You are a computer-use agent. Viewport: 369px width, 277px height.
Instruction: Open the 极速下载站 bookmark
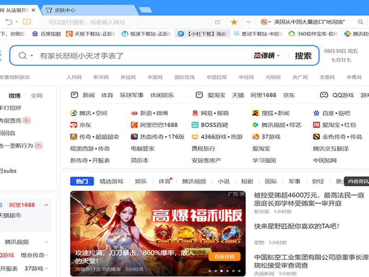[x=147, y=34]
